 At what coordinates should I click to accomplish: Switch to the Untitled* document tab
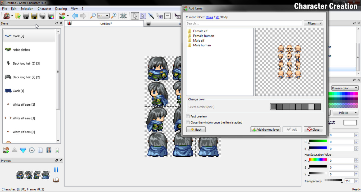tap(106, 23)
